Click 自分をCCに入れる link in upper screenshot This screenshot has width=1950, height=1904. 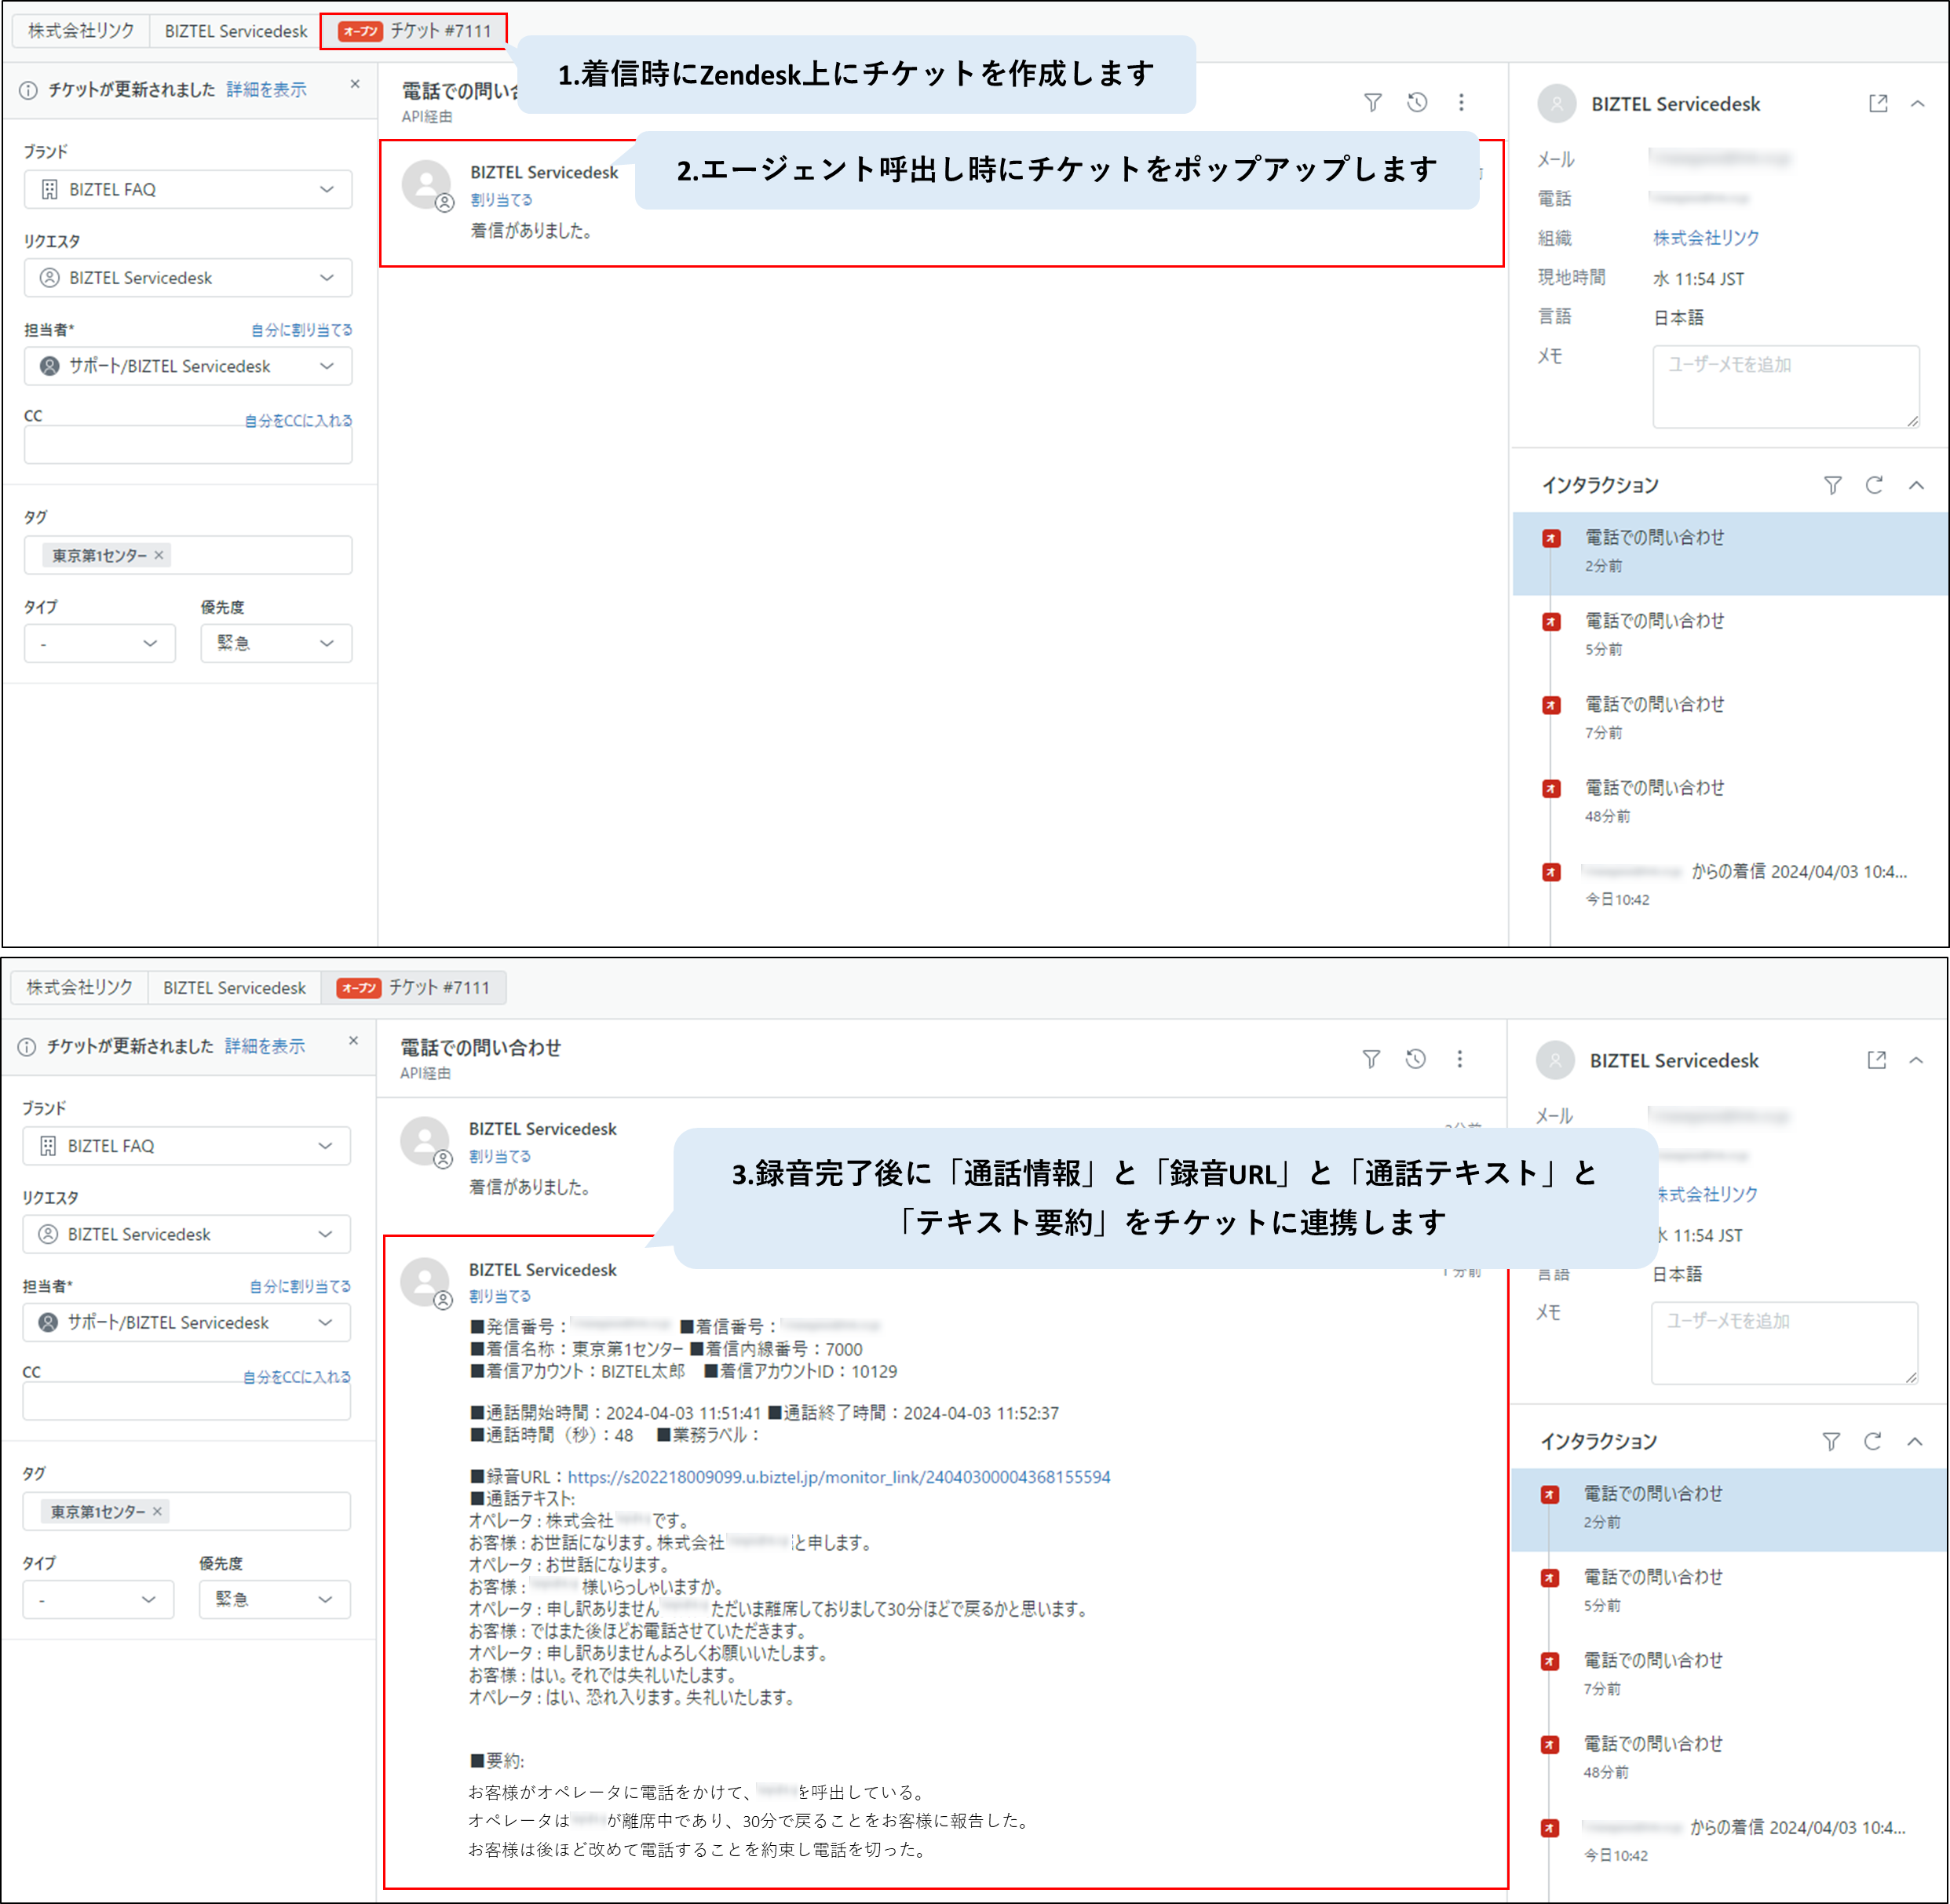pyautogui.click(x=298, y=421)
